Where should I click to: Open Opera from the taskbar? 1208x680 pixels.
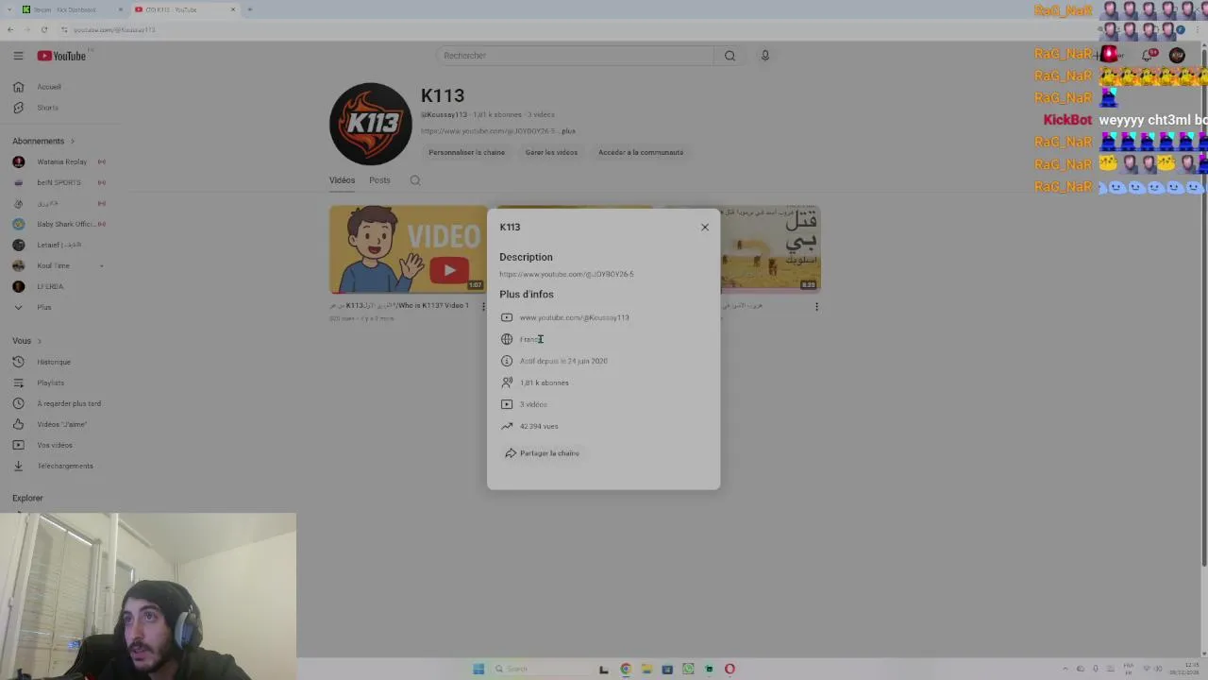click(x=730, y=669)
